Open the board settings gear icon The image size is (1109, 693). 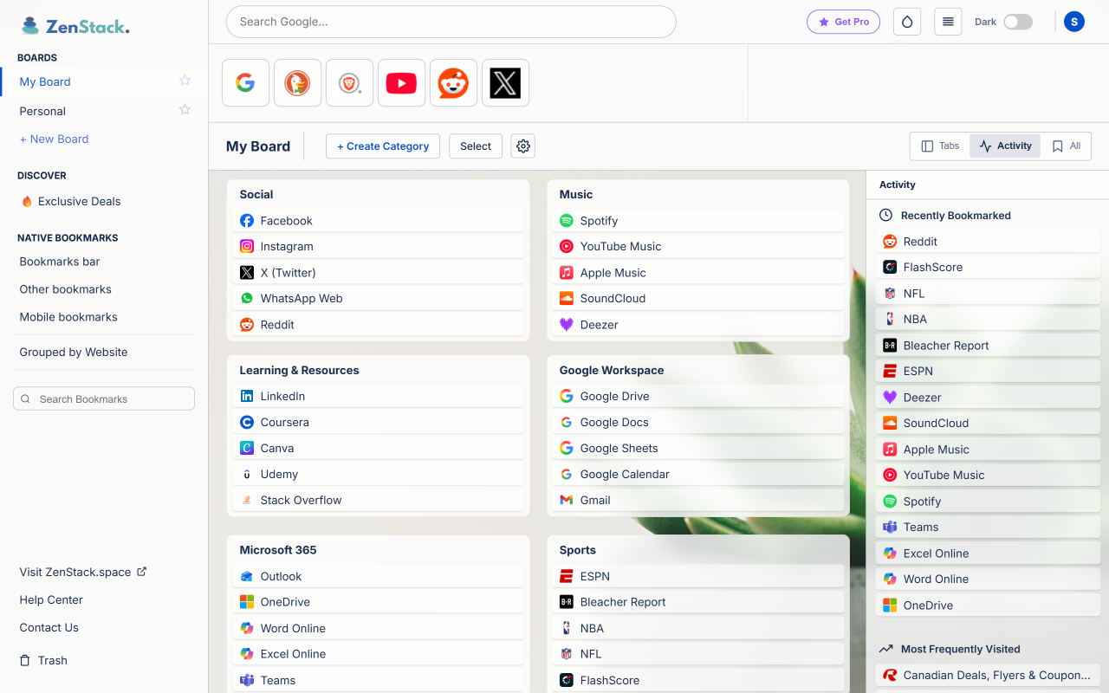(522, 146)
